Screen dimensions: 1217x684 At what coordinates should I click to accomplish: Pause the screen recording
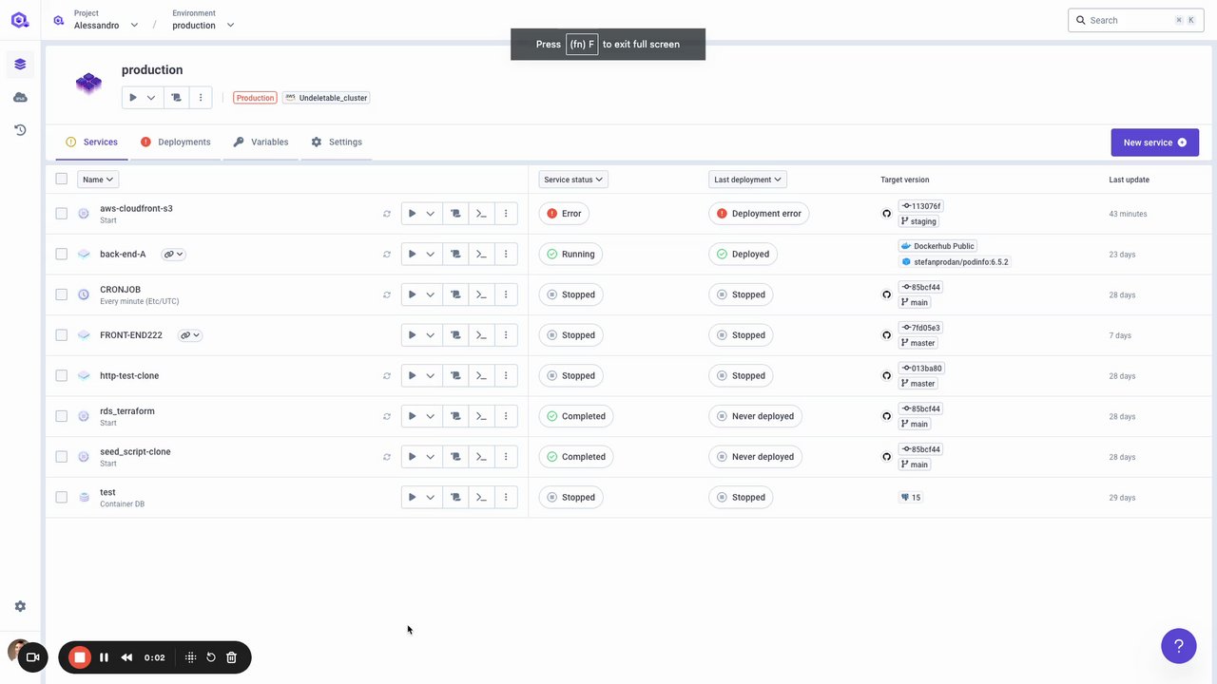point(105,657)
